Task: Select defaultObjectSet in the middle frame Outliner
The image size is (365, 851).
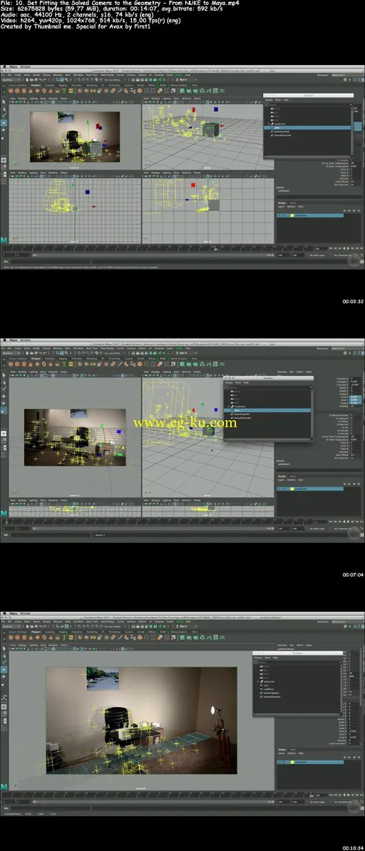Action: coord(244,417)
